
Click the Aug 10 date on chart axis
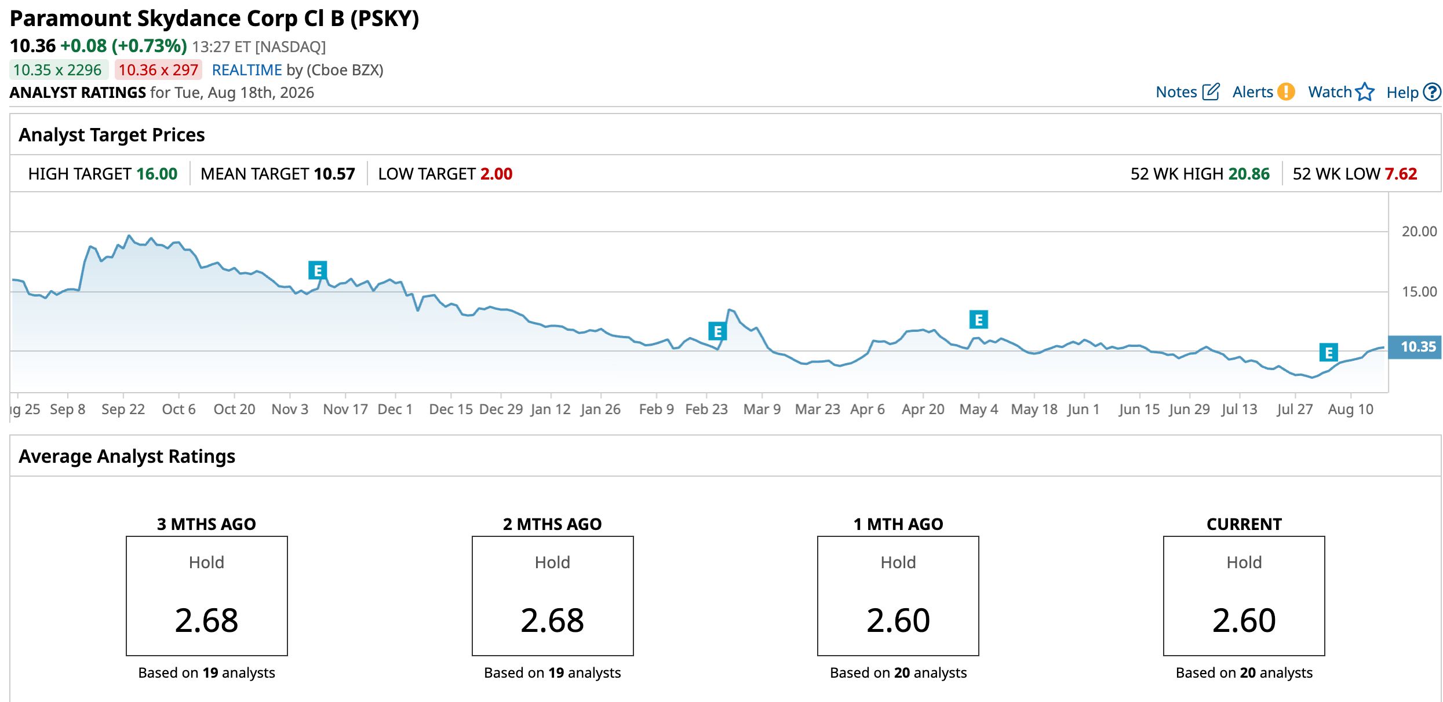pos(1350,409)
